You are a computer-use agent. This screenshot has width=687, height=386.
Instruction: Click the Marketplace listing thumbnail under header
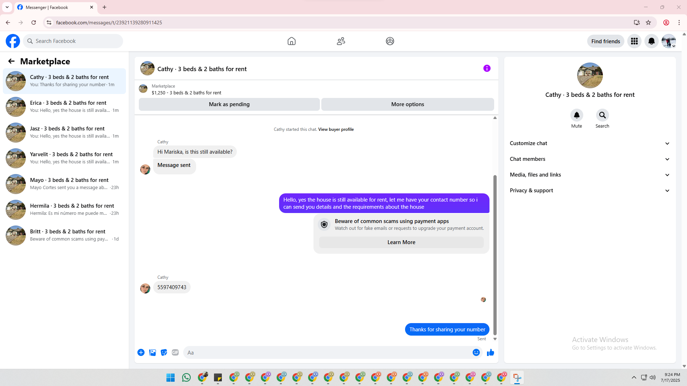coord(143,89)
